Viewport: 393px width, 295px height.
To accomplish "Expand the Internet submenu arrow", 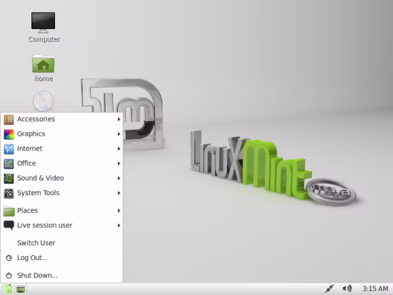I will [x=119, y=149].
